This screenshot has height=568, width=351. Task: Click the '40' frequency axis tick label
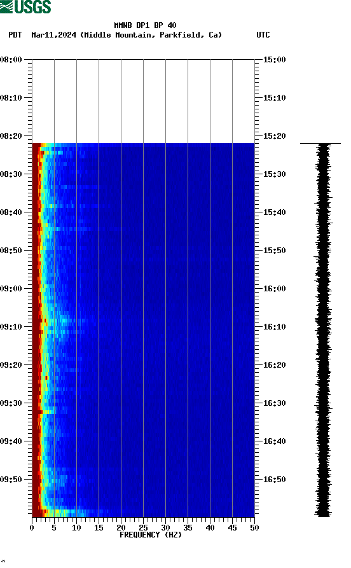pyautogui.click(x=210, y=528)
